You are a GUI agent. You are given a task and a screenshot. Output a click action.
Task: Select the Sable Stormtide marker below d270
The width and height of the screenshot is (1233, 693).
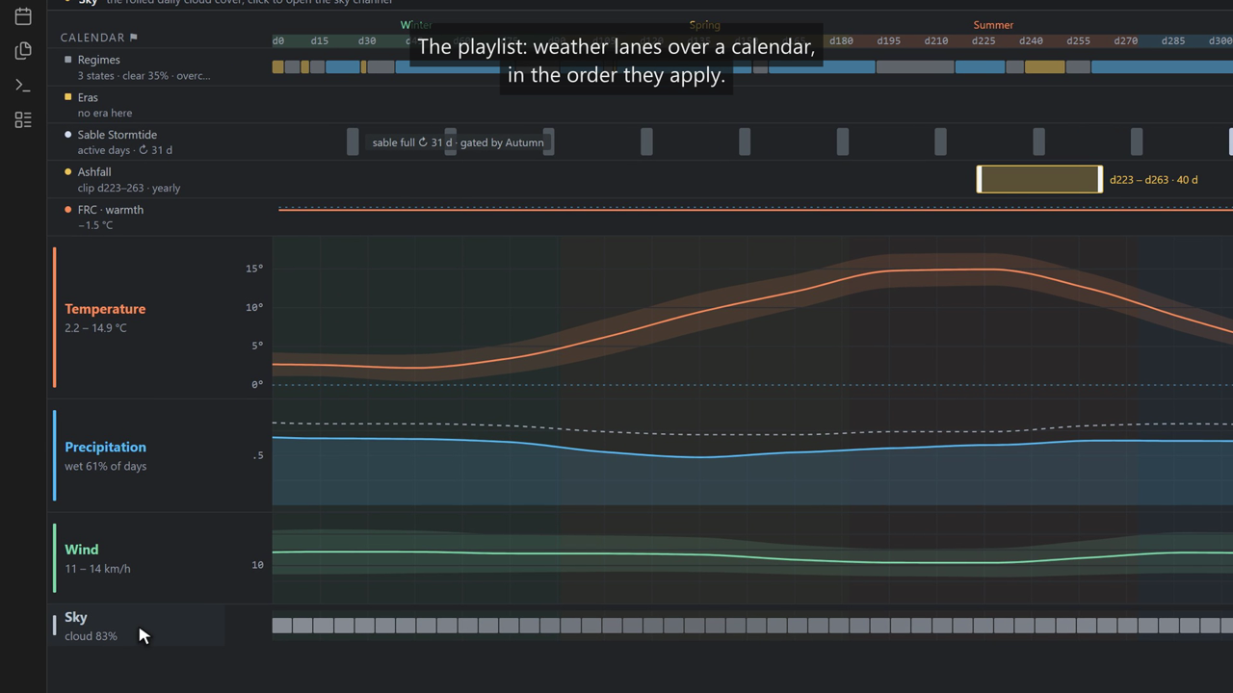pos(1137,141)
